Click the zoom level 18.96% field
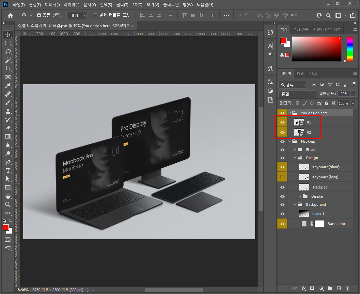Screen dimensions: 360x294 [22, 290]
